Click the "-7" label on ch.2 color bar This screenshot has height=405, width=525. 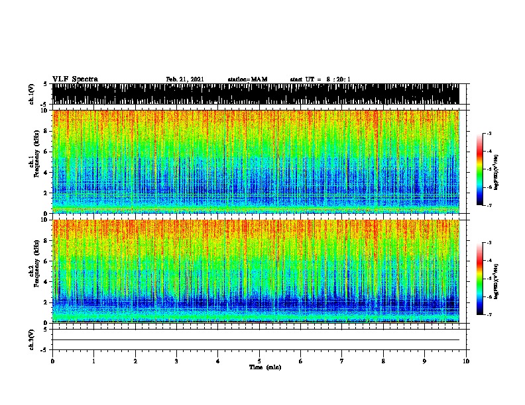coord(489,314)
